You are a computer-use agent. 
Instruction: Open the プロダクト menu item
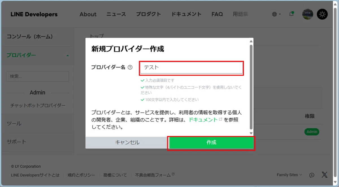coord(148,14)
